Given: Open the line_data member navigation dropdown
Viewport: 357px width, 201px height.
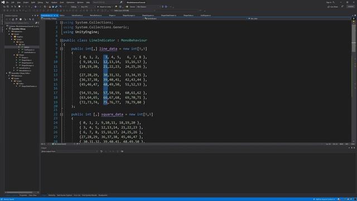Looking at the screenshot, I should point(299,18).
